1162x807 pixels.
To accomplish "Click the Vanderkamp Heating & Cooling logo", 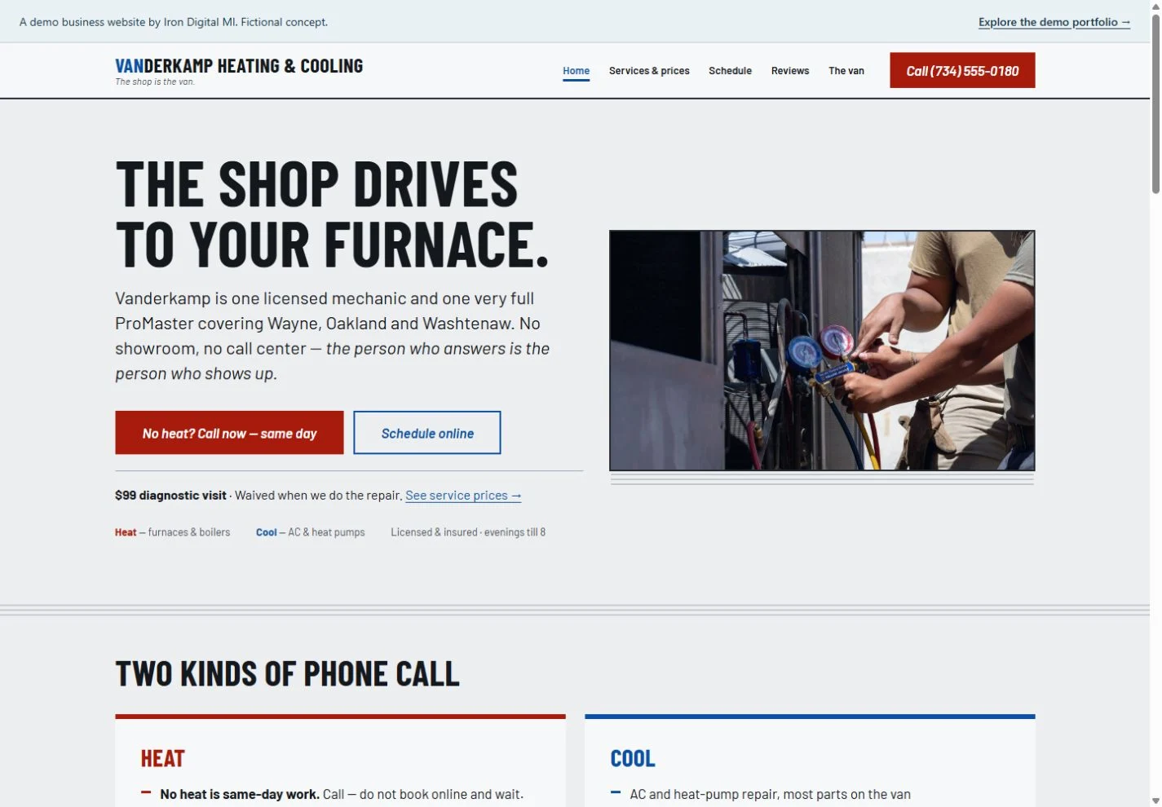I will [239, 66].
